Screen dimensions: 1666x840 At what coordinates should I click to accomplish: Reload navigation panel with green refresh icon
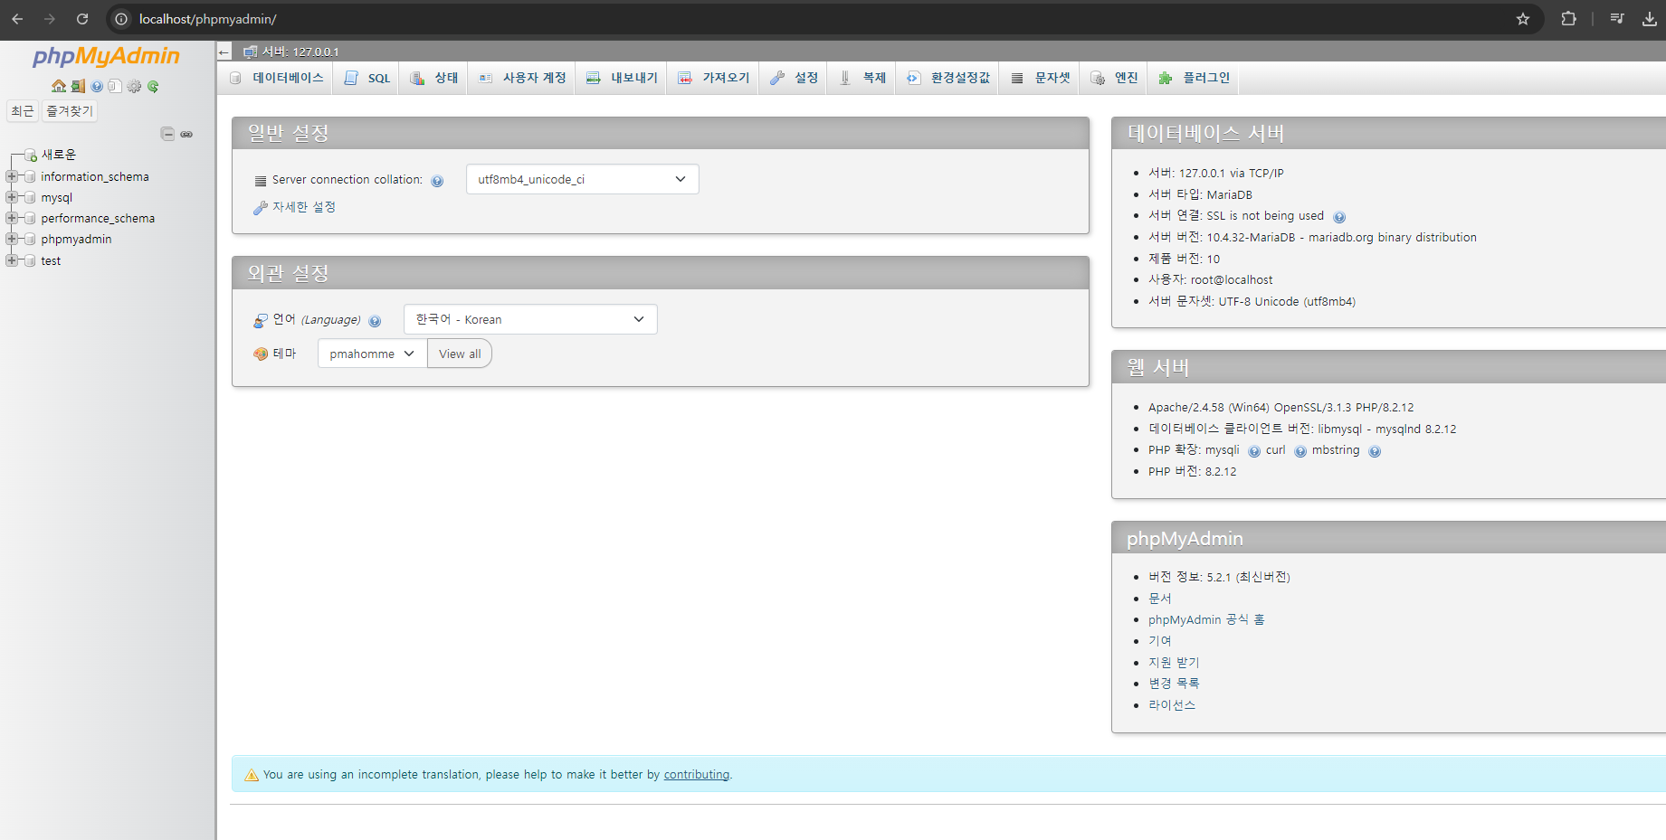pyautogui.click(x=153, y=86)
